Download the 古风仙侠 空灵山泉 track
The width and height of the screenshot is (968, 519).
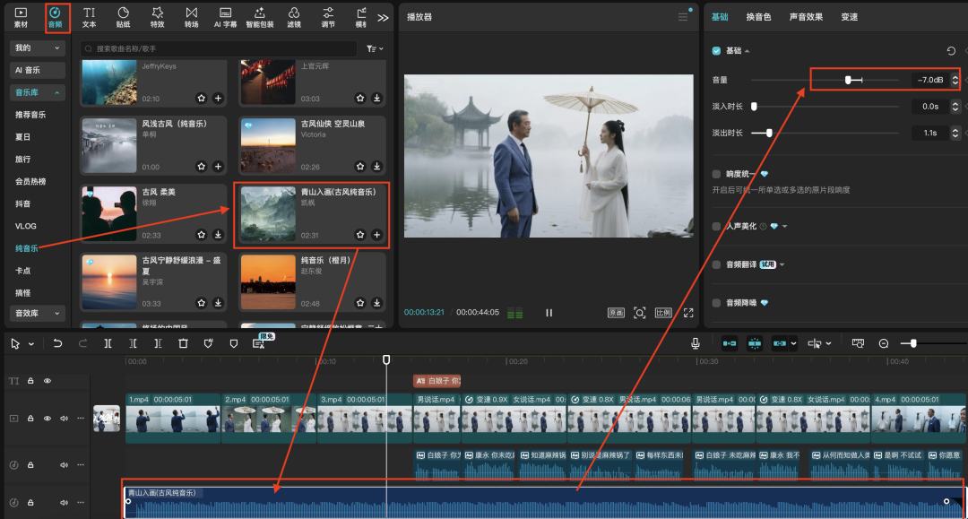pos(377,166)
